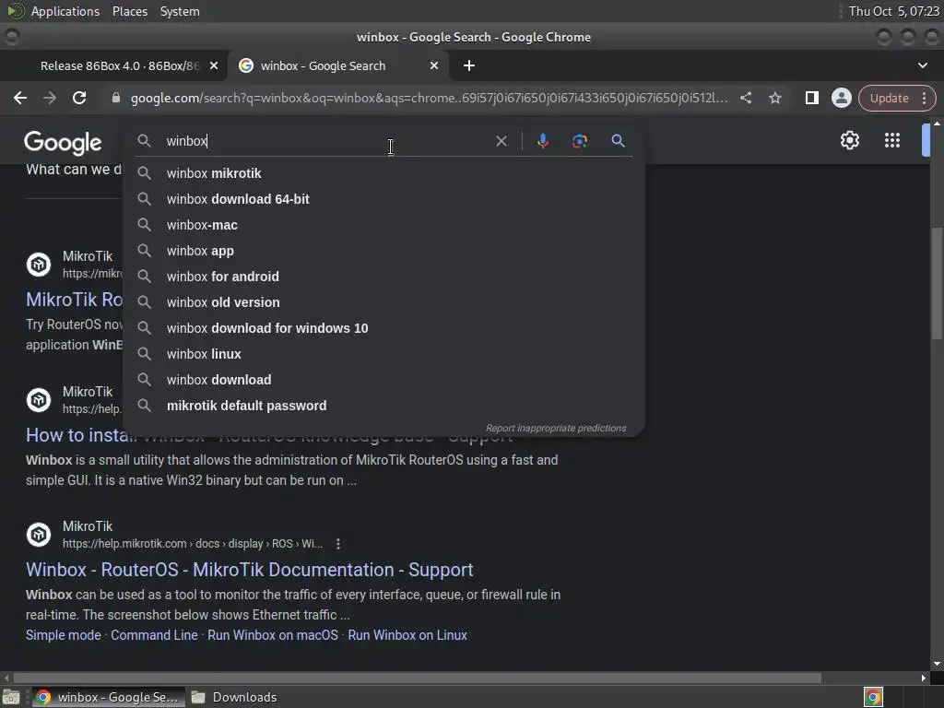Open the System menu
Viewport: 944px width, 708px height.
(x=180, y=11)
